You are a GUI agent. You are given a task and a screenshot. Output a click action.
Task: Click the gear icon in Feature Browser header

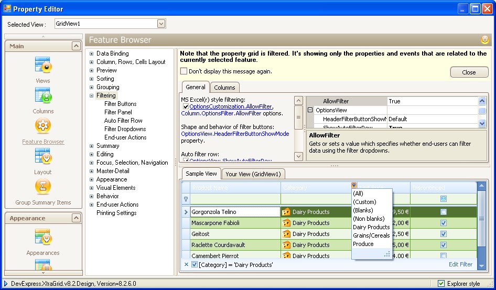pyautogui.click(x=484, y=40)
